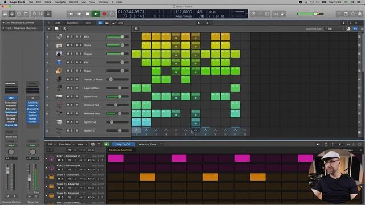This screenshot has height=205, width=365.
Task: Mute the Kick track
Action: click(68, 36)
